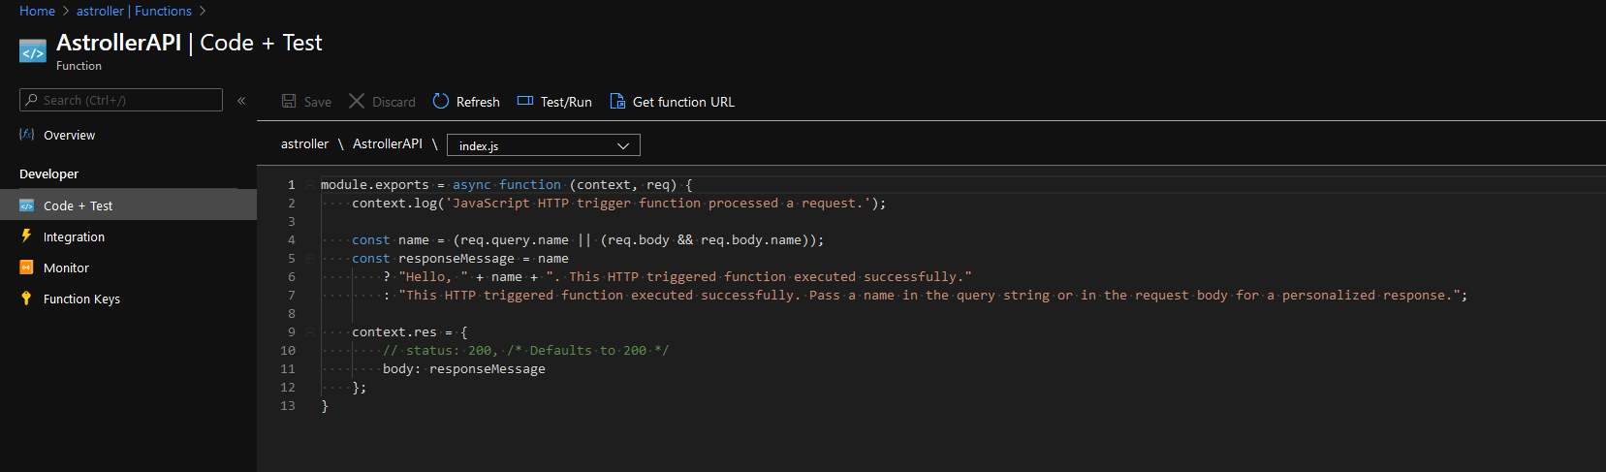
Task: Click the Save disk icon
Action: (x=289, y=101)
